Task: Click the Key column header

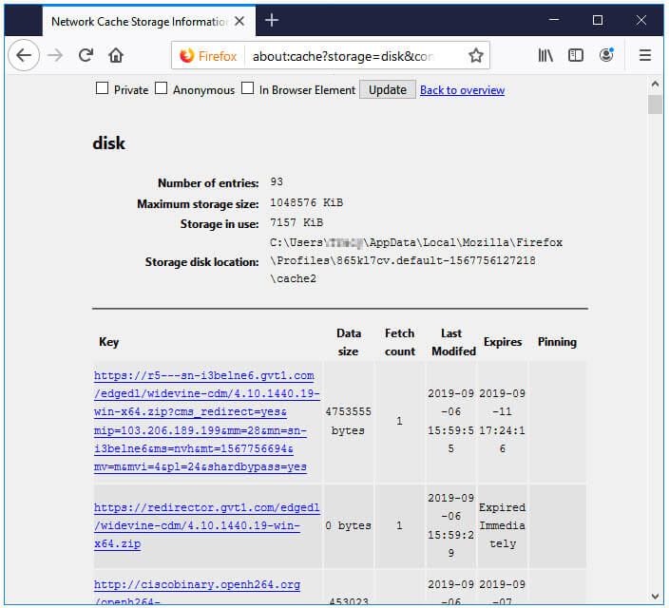Action: (x=108, y=342)
